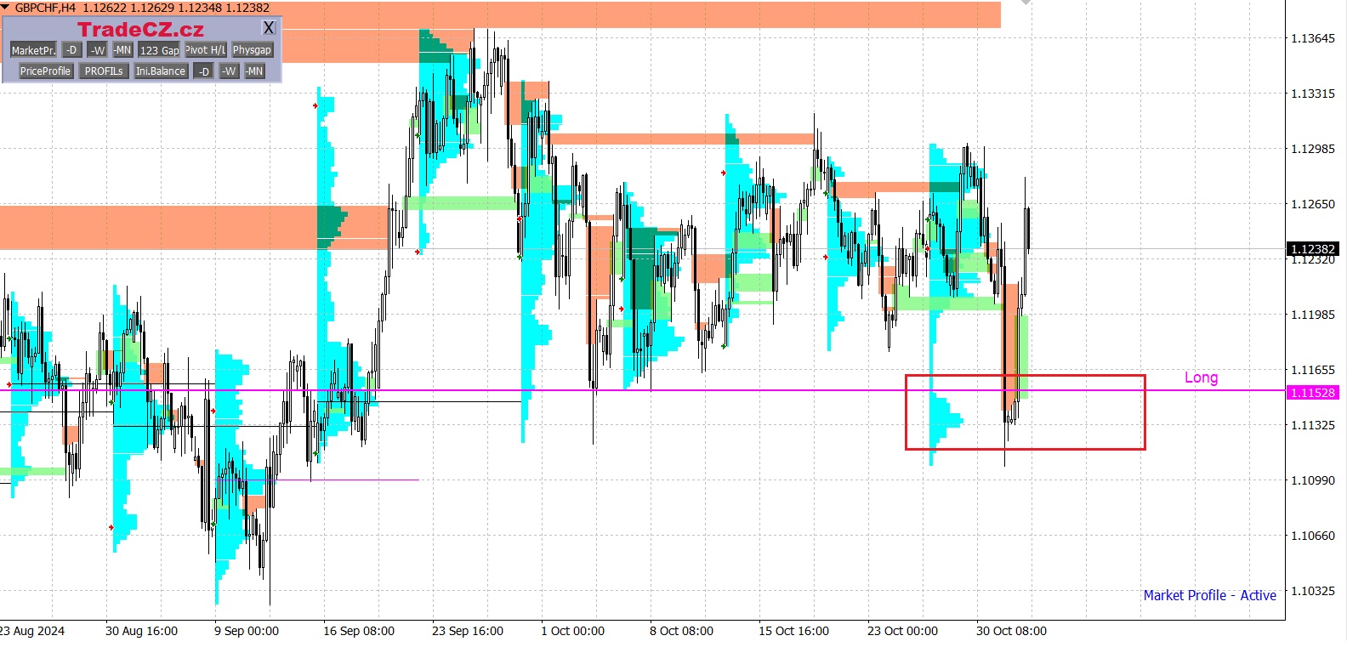Click the TradeCZ.cz logo
The height and width of the screenshot is (647, 1347).
pyautogui.click(x=140, y=30)
